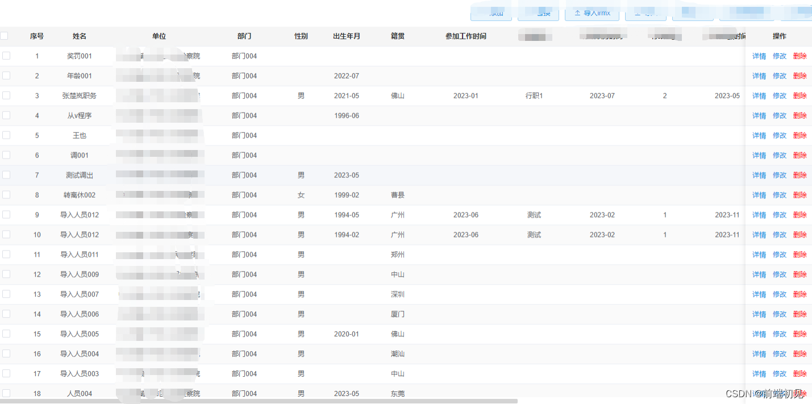Click 厦门 cell in 导入人员006 row
812x404 pixels.
pos(398,315)
